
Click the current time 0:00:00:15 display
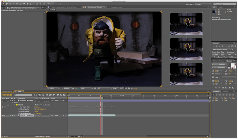[7, 95]
